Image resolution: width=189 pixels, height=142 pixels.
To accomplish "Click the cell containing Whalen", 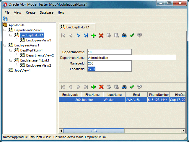I will click(x=114, y=100).
